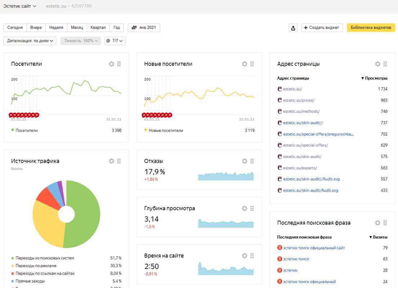The height and width of the screenshot is (288, 398).
Task: Toggle Посетители green legend item
Action: pyautogui.click(x=24, y=130)
